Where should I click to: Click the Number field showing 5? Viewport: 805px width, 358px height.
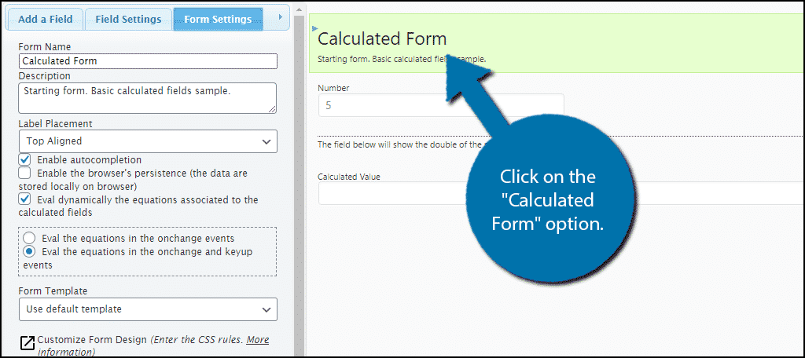[441, 105]
